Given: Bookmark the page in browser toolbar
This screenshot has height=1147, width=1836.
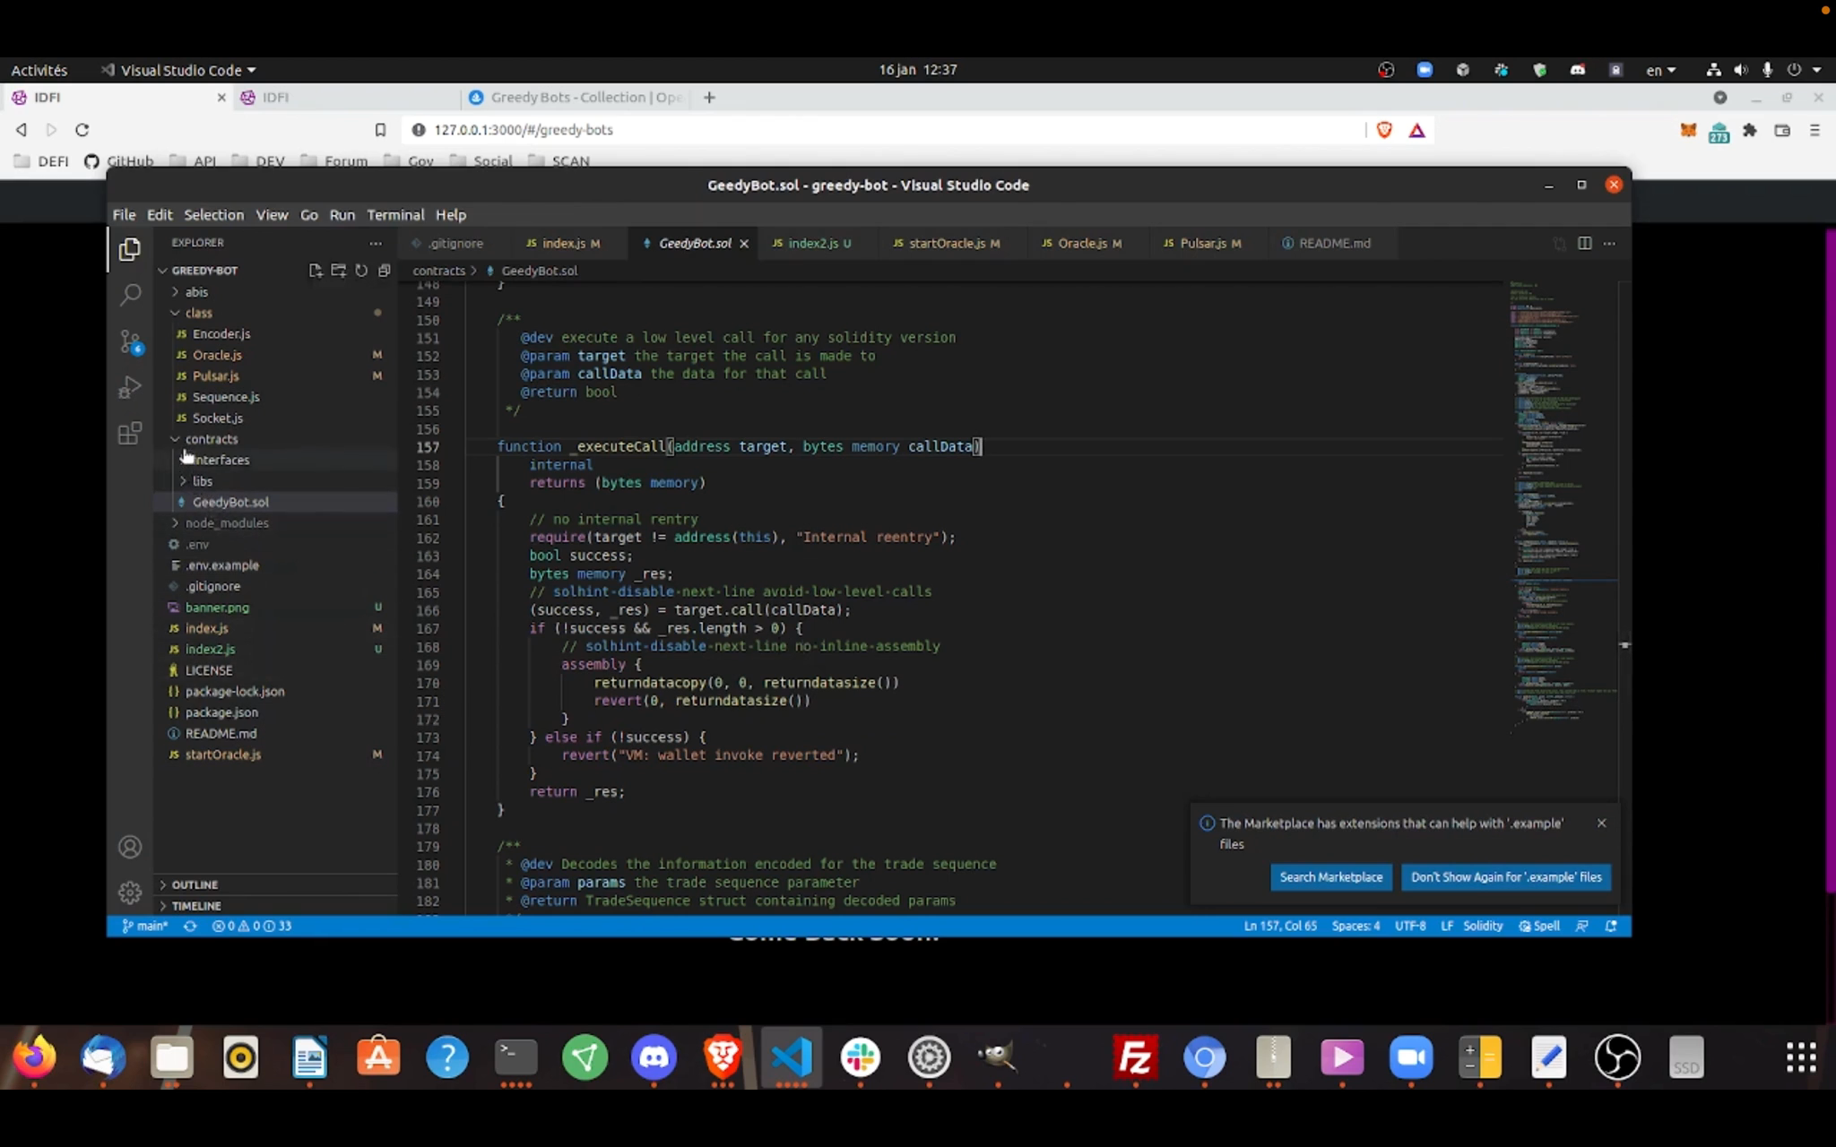Looking at the screenshot, I should point(380,130).
